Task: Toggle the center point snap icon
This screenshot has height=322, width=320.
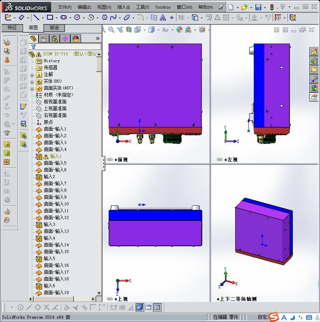Action: point(20,307)
